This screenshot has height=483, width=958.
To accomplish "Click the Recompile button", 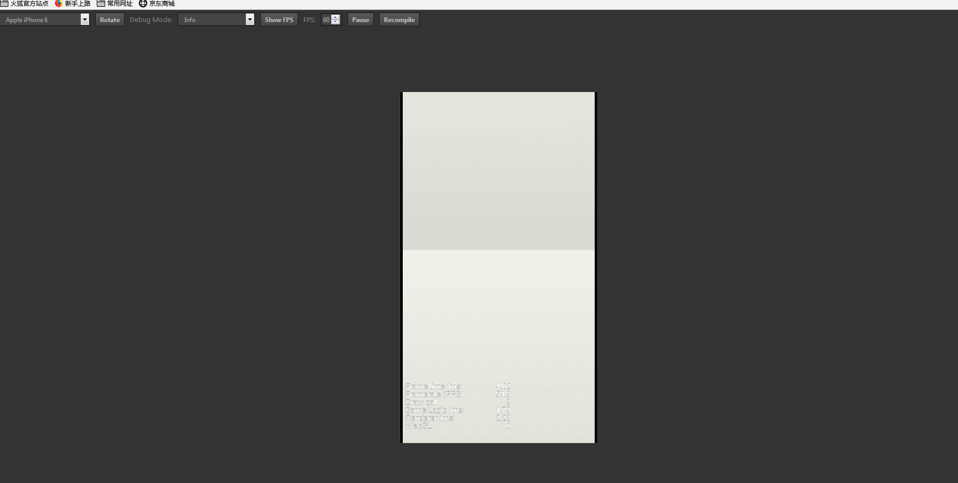I will point(399,19).
